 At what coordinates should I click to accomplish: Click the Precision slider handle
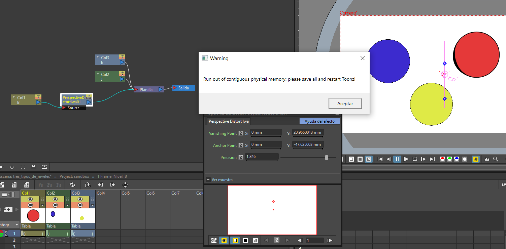pyautogui.click(x=327, y=157)
